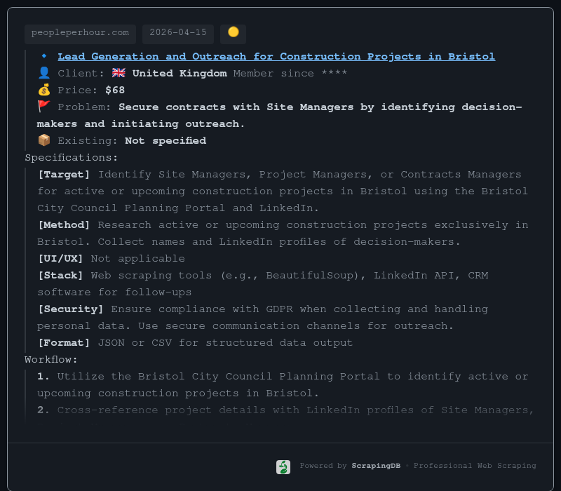Select the peopleperhour.com source tag
561x491 pixels.
[81, 33]
